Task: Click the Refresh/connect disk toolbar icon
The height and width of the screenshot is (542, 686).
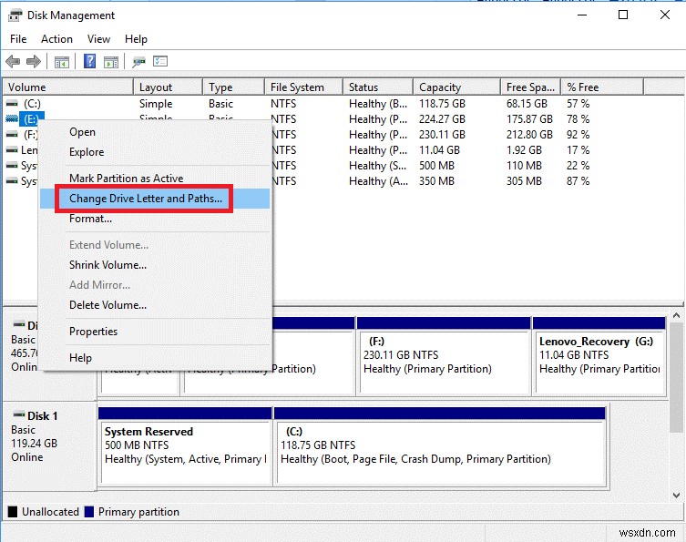Action: (x=138, y=62)
